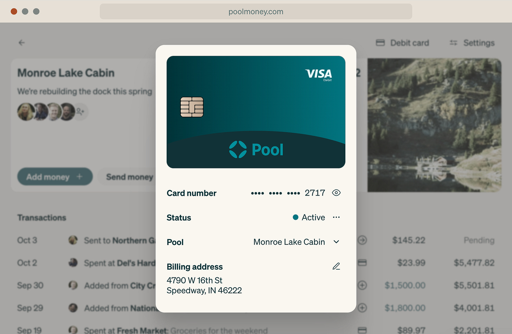Reveal the hidden card number with eye icon
The height and width of the screenshot is (334, 512).
point(336,193)
